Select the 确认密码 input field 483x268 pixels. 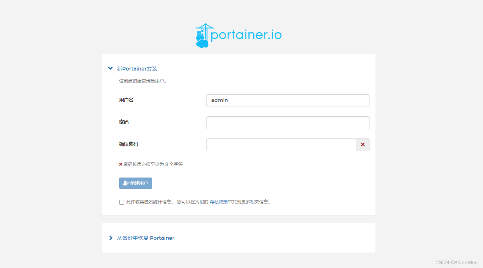coord(281,145)
